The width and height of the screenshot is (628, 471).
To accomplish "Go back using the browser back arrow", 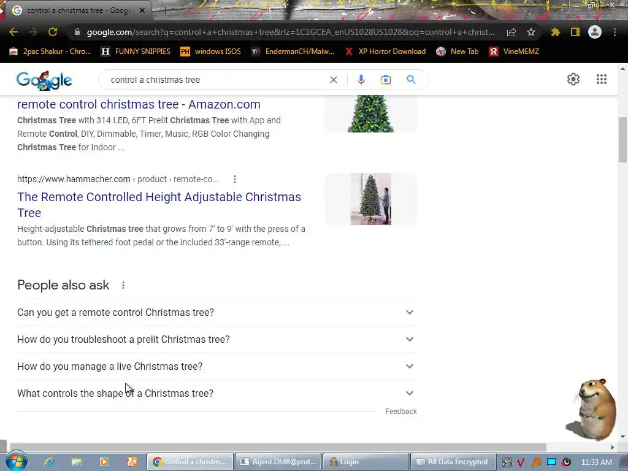I will coord(13,32).
